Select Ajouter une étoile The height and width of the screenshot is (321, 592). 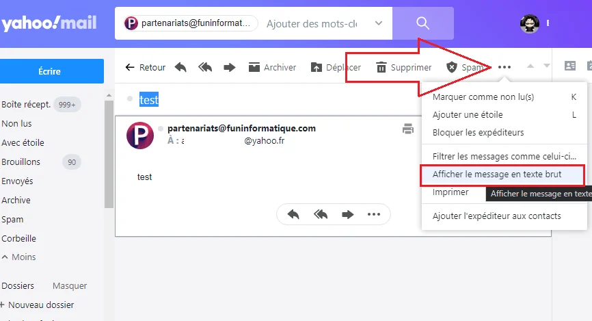504,114
